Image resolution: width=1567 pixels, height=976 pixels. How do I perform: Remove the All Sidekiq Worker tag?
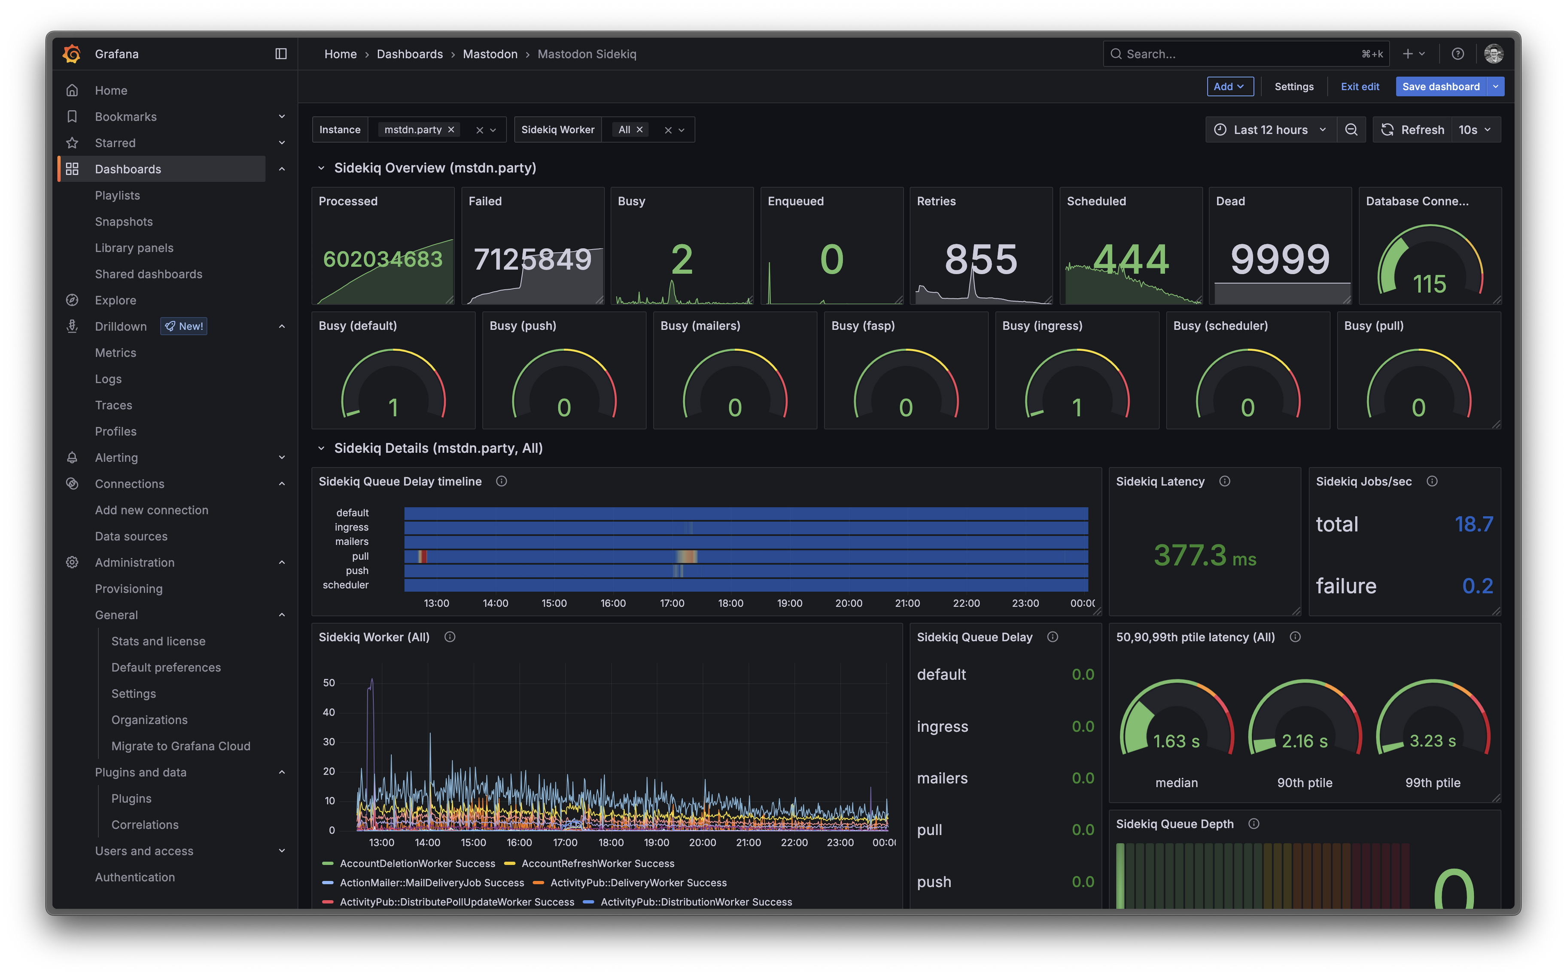[x=639, y=130]
